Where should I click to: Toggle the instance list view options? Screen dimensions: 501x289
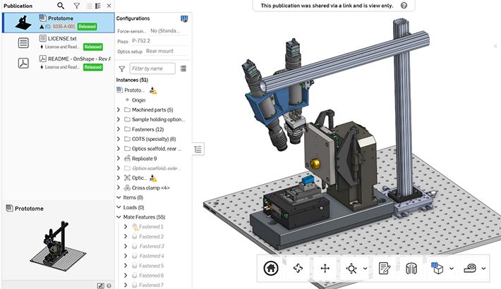183,68
